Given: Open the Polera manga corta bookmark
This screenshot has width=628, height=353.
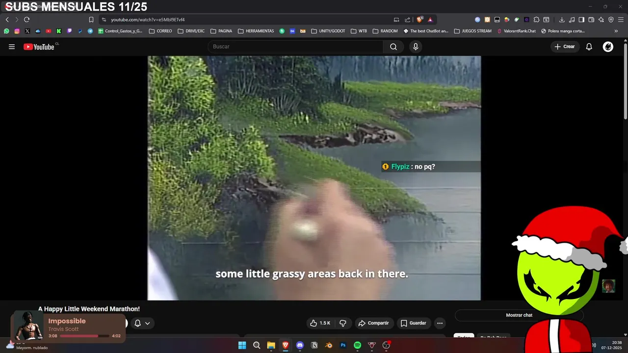Looking at the screenshot, I should pyautogui.click(x=563, y=31).
